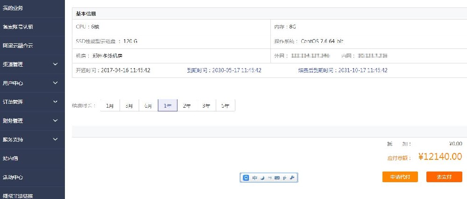Select the 3月 renewal duration
Viewport: 467px width, 199px height.
(x=129, y=105)
